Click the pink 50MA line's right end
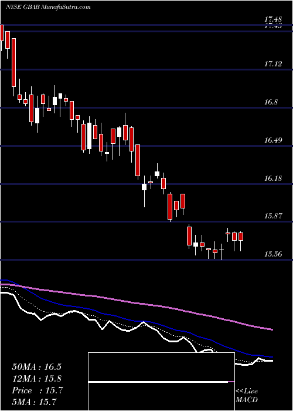 [x=271, y=329]
